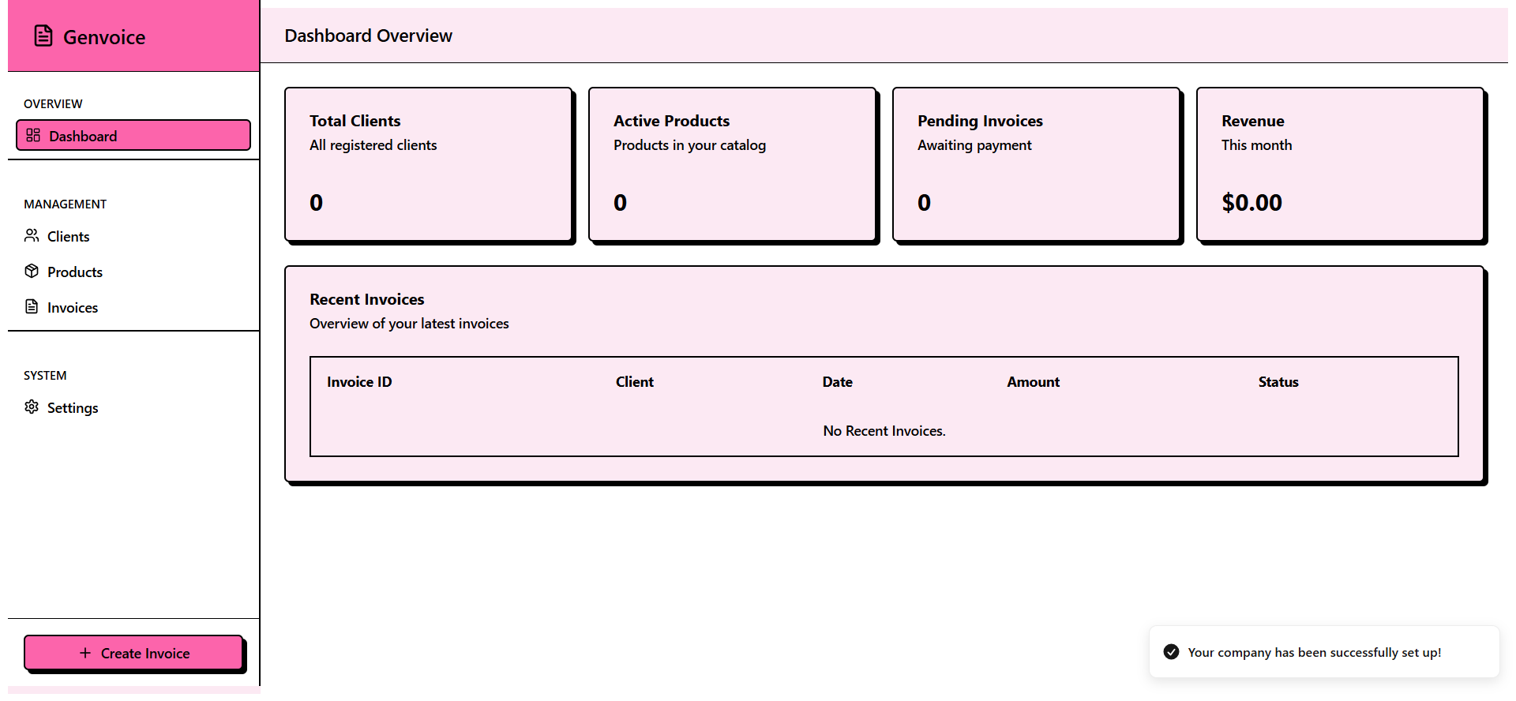Click the 'Products in your catalog' subtitle

point(689,145)
